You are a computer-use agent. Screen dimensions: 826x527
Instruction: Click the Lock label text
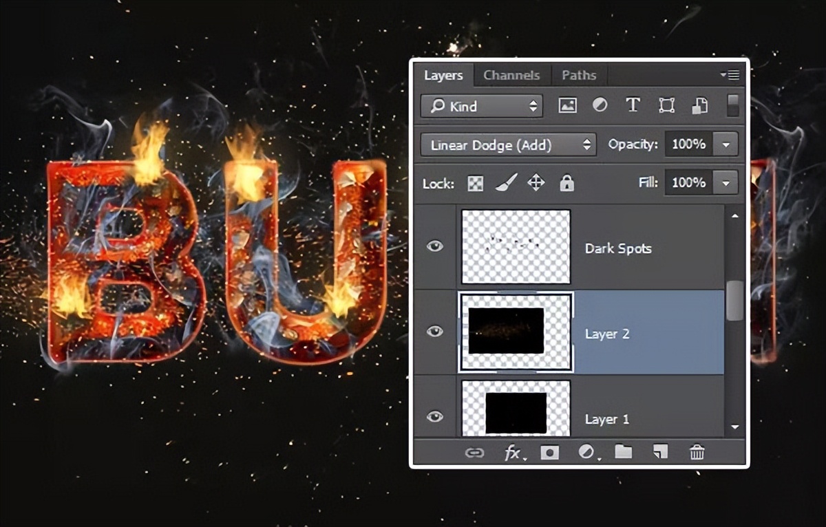pyautogui.click(x=438, y=184)
